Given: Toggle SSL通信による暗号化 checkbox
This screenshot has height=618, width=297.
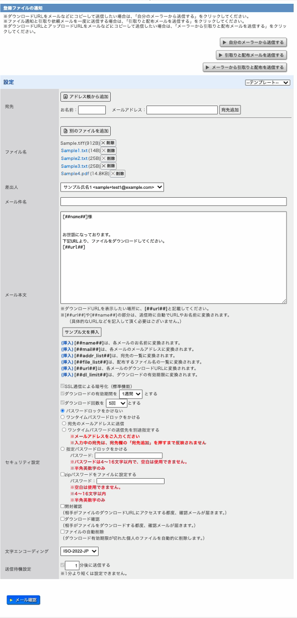Looking at the screenshot, I should point(63,386).
